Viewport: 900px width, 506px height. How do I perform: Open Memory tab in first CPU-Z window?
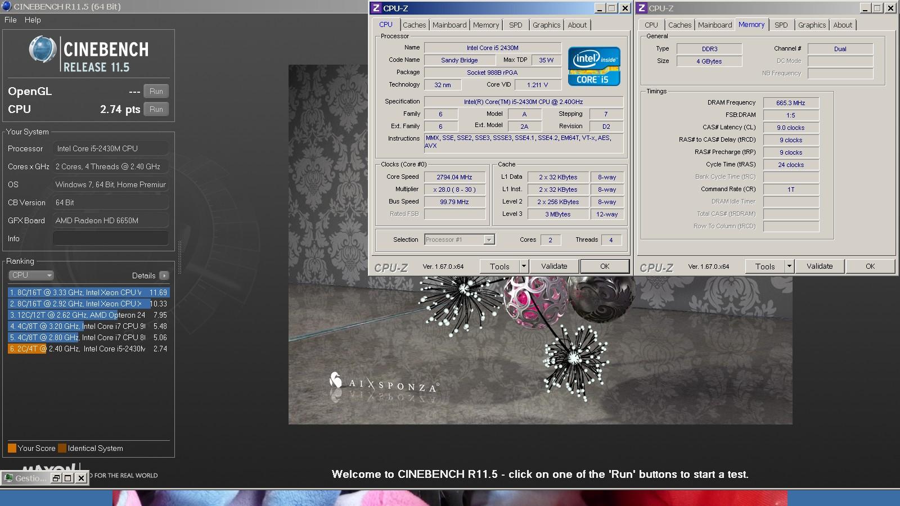click(486, 25)
